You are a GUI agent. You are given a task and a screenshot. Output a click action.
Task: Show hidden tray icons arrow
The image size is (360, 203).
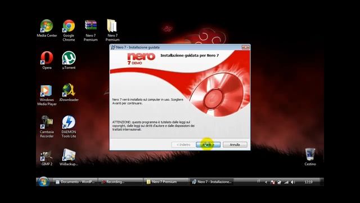[x=266, y=182]
